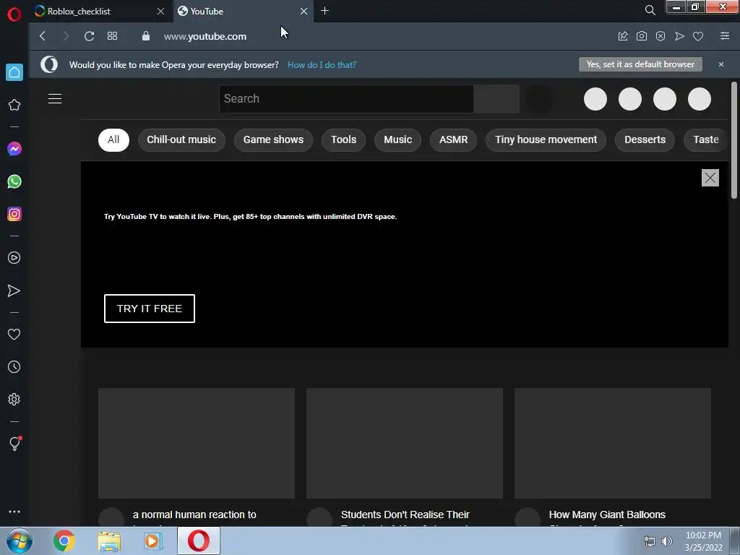Click Yes, set it as default browser

coord(640,64)
